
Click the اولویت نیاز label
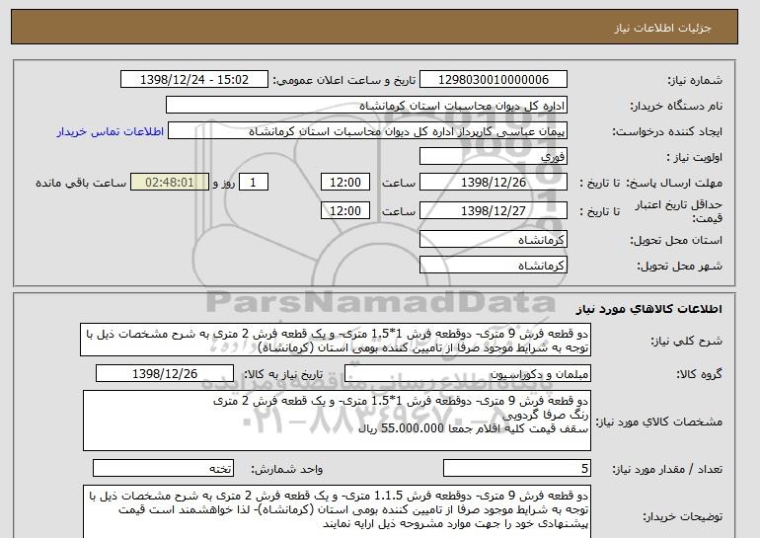[x=694, y=157]
